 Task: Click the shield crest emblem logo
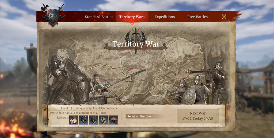tap(53, 15)
